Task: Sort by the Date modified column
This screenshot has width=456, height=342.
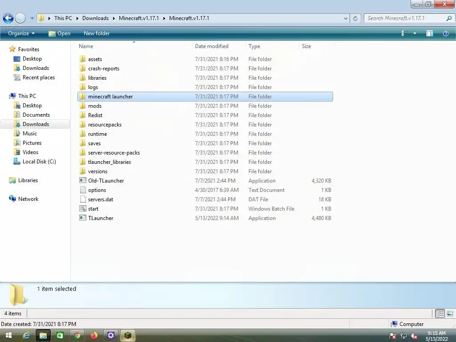Action: click(x=212, y=46)
